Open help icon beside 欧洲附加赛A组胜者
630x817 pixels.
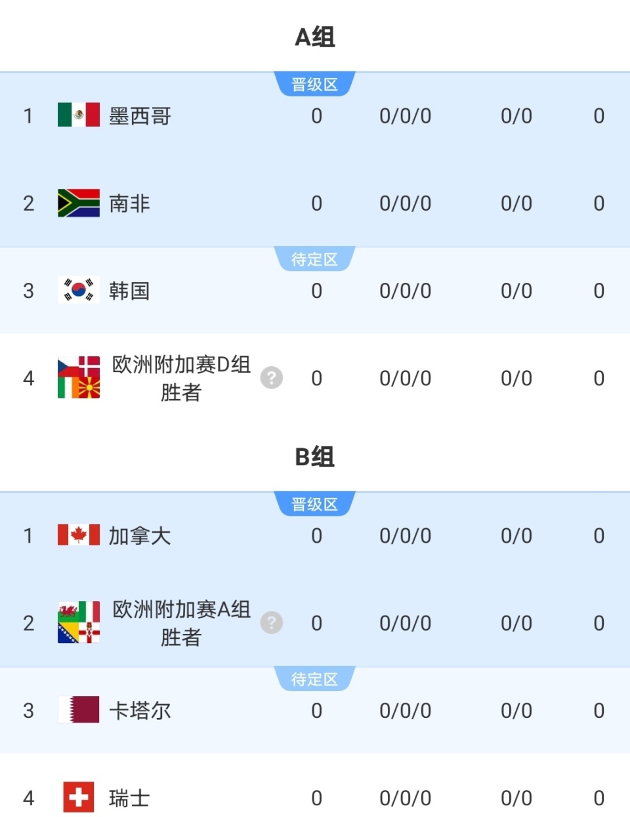272,623
